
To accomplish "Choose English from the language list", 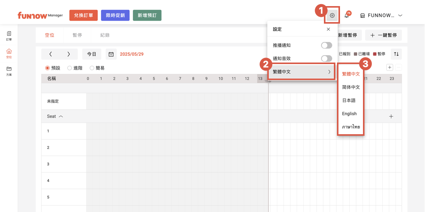I will coord(349,114).
